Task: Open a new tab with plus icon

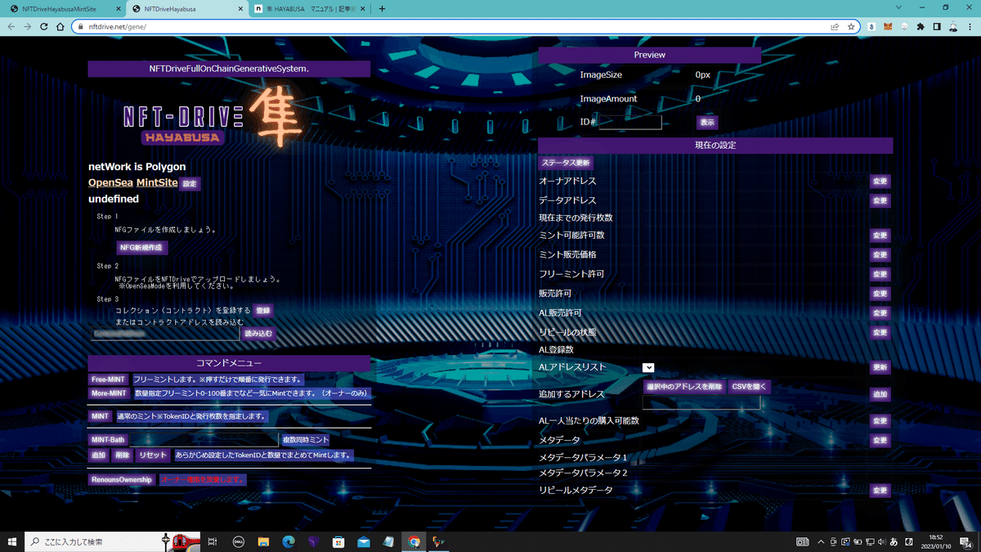Action: [382, 8]
